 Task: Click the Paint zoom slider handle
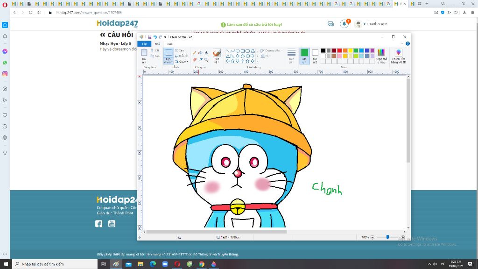click(x=387, y=237)
